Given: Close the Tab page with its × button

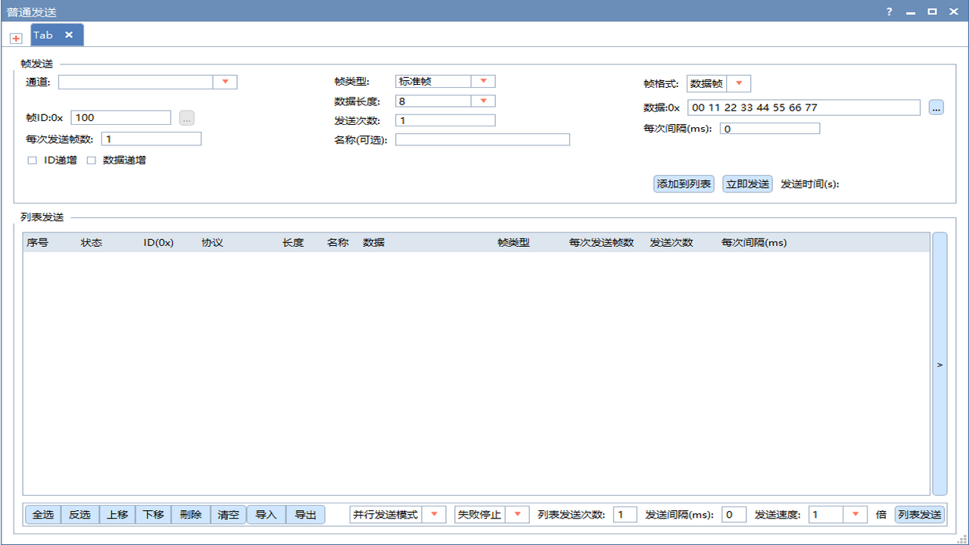Looking at the screenshot, I should pos(67,35).
